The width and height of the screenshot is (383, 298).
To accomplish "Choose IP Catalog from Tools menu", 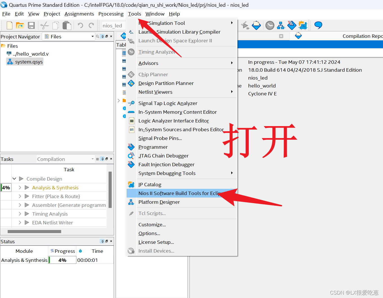I will (182, 185).
